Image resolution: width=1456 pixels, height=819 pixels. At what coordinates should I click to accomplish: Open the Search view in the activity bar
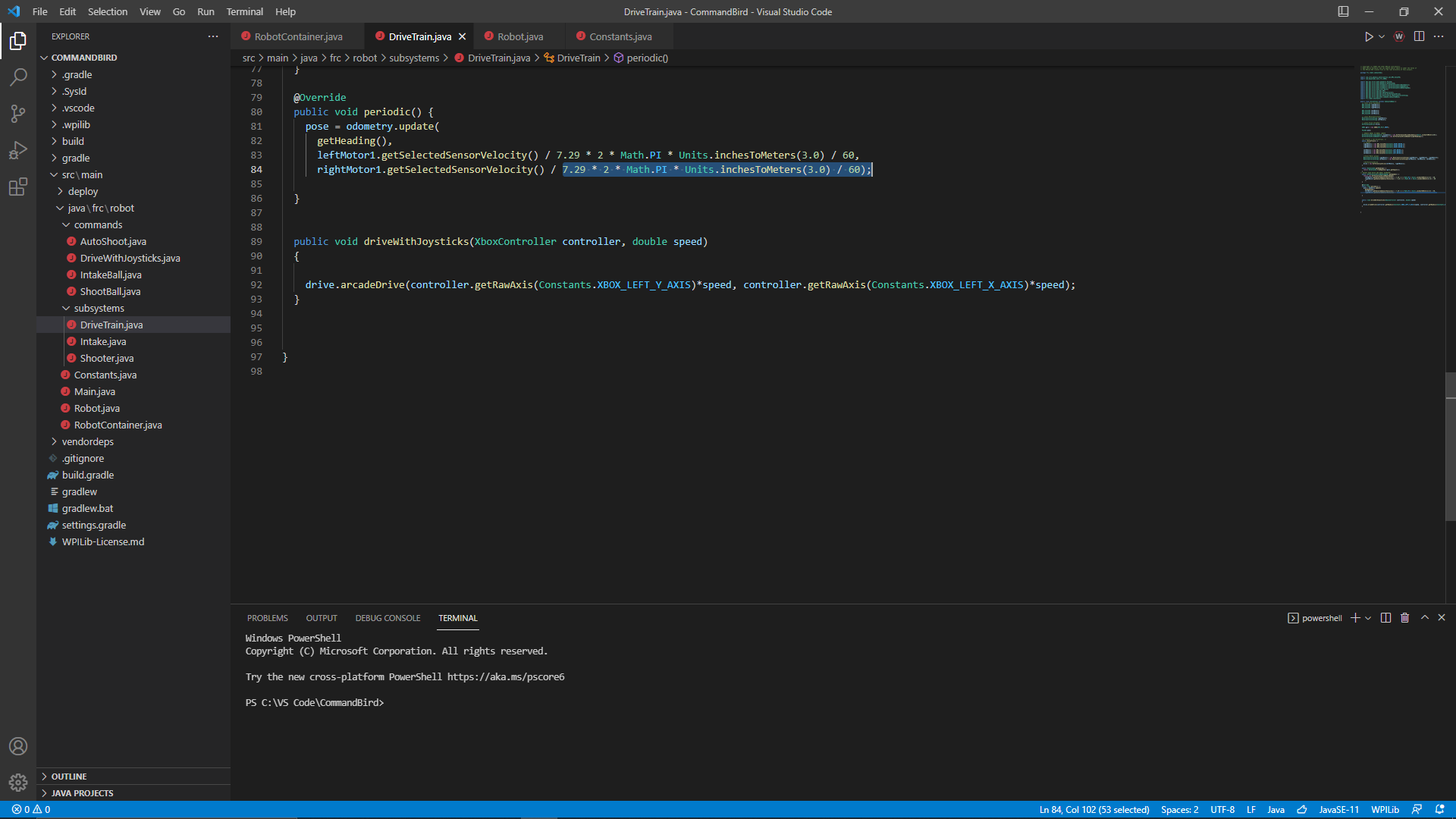tap(18, 77)
